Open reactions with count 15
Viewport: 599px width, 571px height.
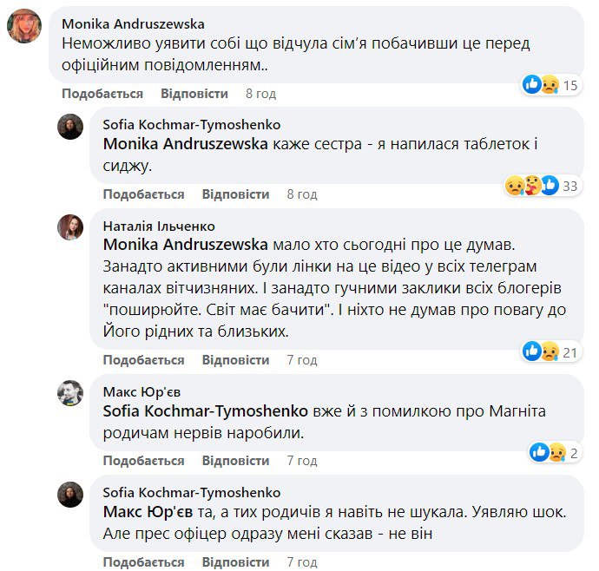tap(550, 85)
